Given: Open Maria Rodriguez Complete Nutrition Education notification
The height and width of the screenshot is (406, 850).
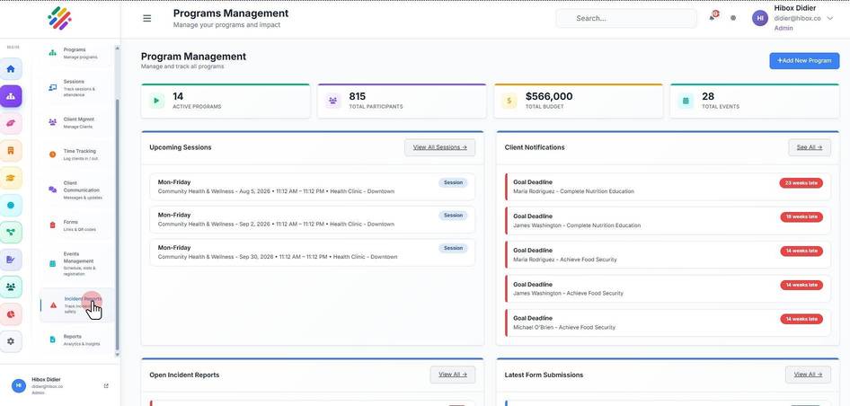Looking at the screenshot, I should [x=668, y=187].
